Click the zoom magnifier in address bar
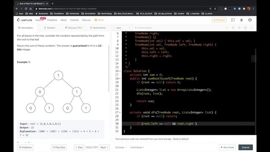The height and width of the screenshot is (152, 270). [x=211, y=8]
